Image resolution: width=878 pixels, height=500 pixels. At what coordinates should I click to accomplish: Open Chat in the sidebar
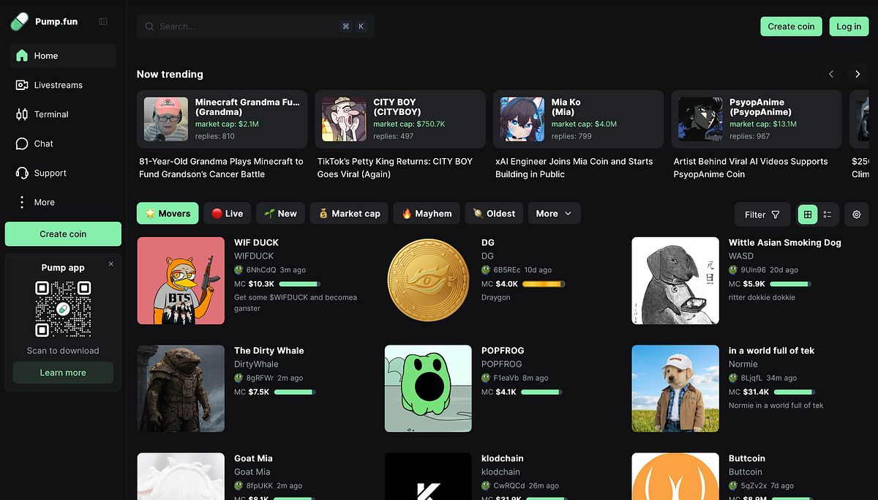point(63,143)
